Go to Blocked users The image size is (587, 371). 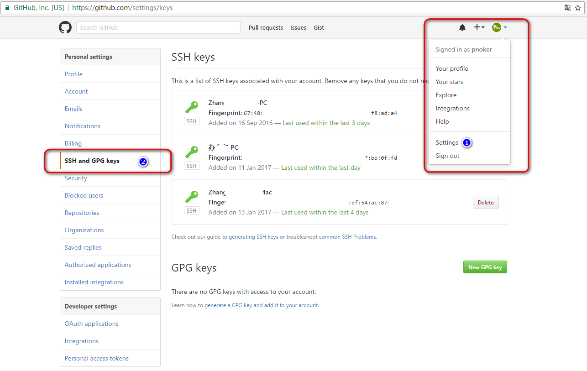(x=110, y=195)
